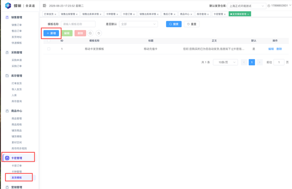Screen dimensions: 292x189
Task: Open 快递模板 in the sidebar
Action: tap(17, 43)
